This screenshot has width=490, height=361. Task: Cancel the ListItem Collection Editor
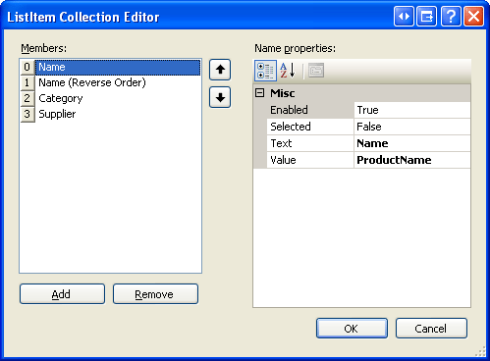[431, 329]
